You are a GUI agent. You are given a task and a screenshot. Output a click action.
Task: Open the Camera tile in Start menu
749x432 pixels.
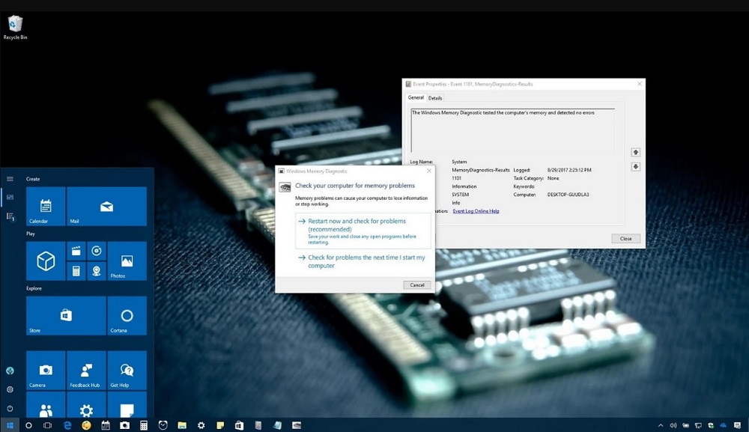coord(46,371)
